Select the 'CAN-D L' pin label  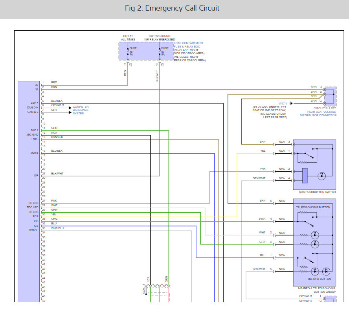pos(33,112)
